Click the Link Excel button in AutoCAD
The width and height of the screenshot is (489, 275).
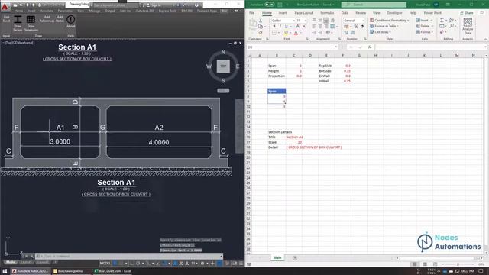(7, 19)
